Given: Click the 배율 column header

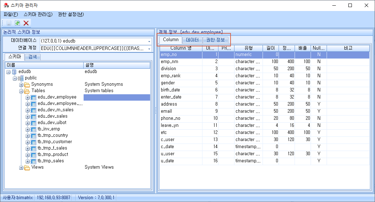Looking at the screenshot, I should pyautogui.click(x=302, y=48).
